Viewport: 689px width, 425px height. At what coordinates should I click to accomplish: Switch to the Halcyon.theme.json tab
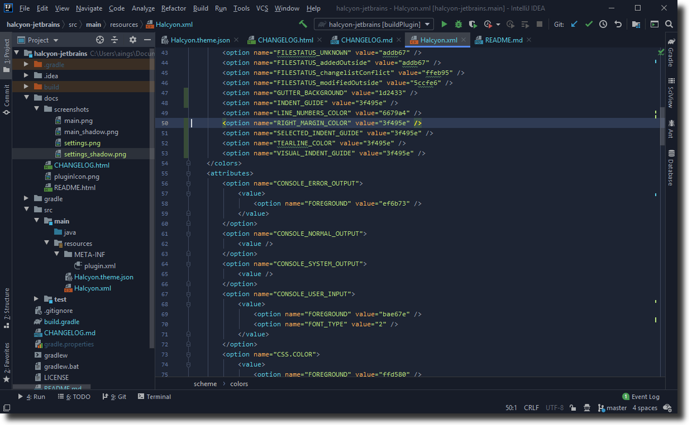tap(200, 40)
